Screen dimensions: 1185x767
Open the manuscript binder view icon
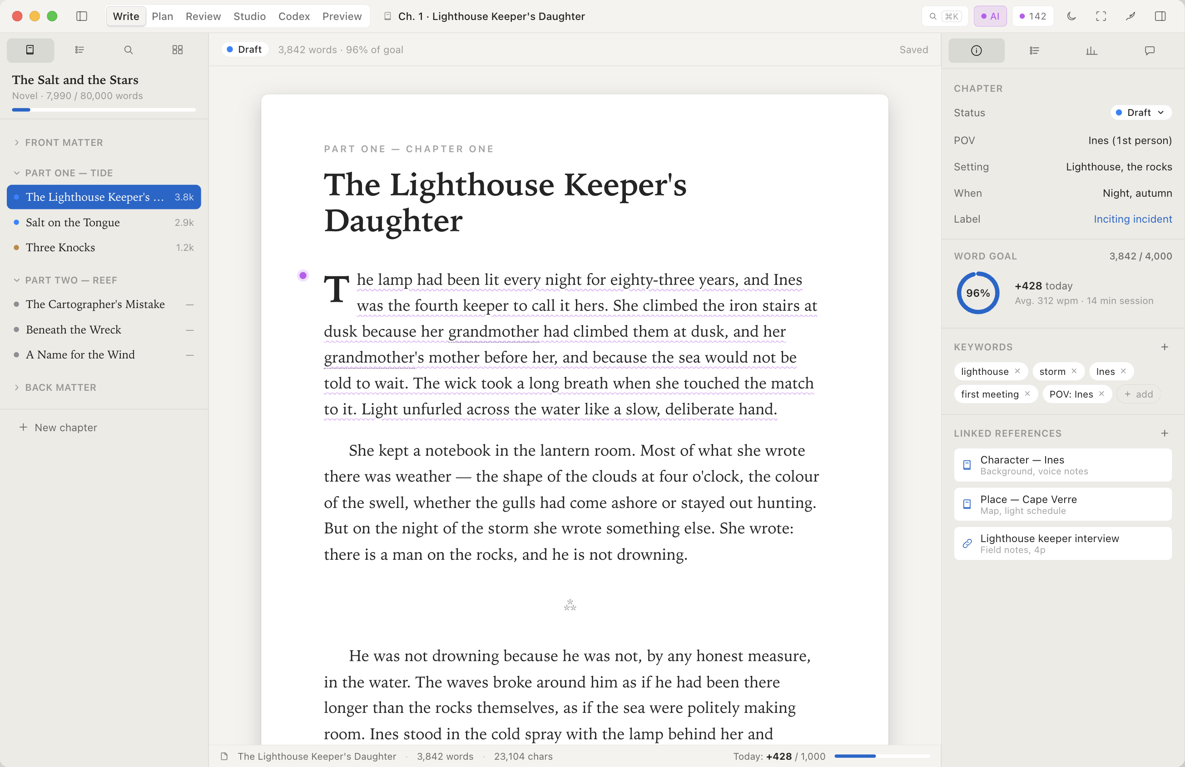[30, 50]
